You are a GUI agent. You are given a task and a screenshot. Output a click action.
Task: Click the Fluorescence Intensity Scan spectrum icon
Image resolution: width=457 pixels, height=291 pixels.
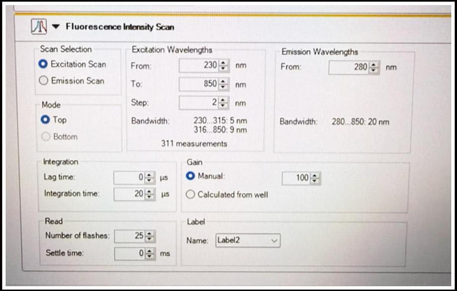point(39,27)
